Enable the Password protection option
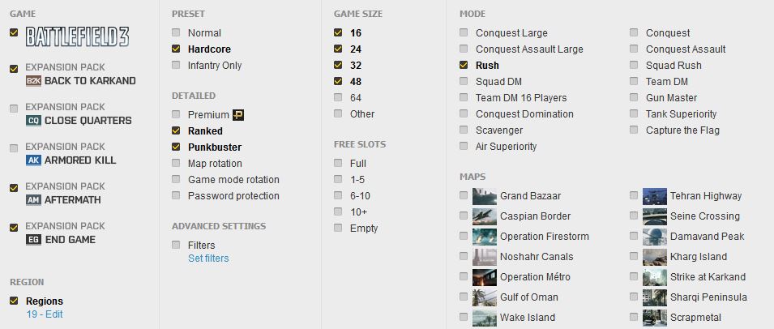The width and height of the screenshot is (774, 329). coord(176,195)
